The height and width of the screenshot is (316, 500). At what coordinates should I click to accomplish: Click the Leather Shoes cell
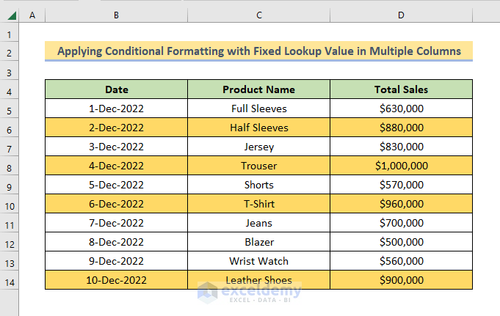click(258, 280)
